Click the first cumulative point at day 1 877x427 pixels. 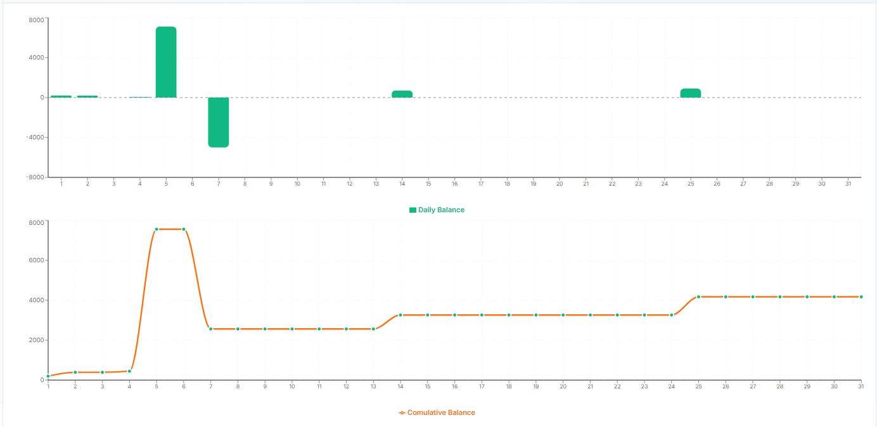coord(48,376)
